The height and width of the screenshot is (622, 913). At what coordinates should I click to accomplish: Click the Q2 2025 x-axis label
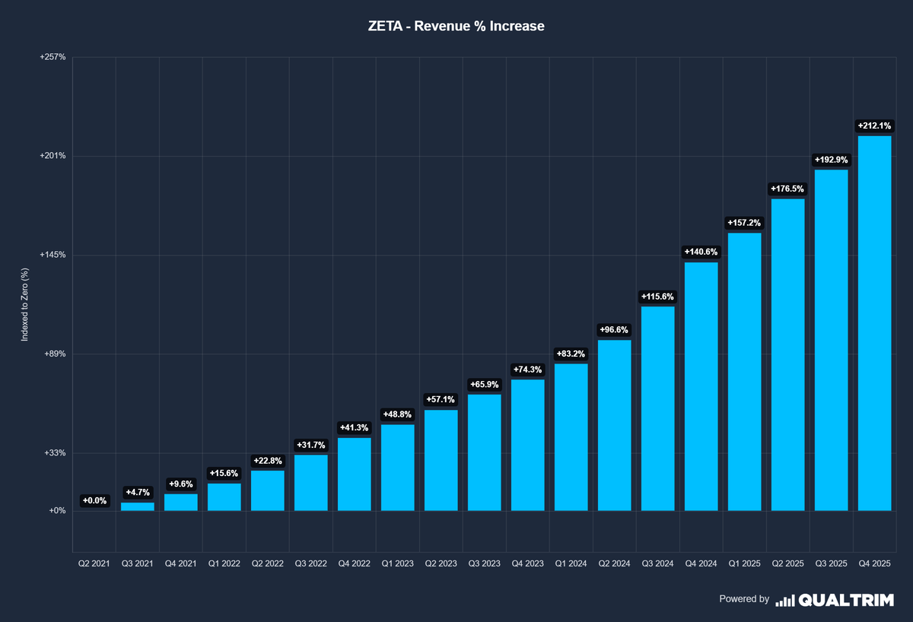coord(787,564)
